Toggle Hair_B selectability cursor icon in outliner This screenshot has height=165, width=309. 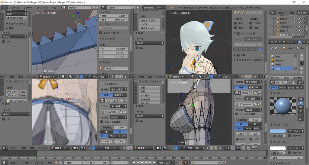coord(300,18)
